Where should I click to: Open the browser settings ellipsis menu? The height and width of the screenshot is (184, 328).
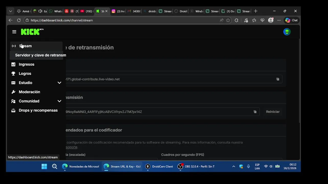point(279,20)
